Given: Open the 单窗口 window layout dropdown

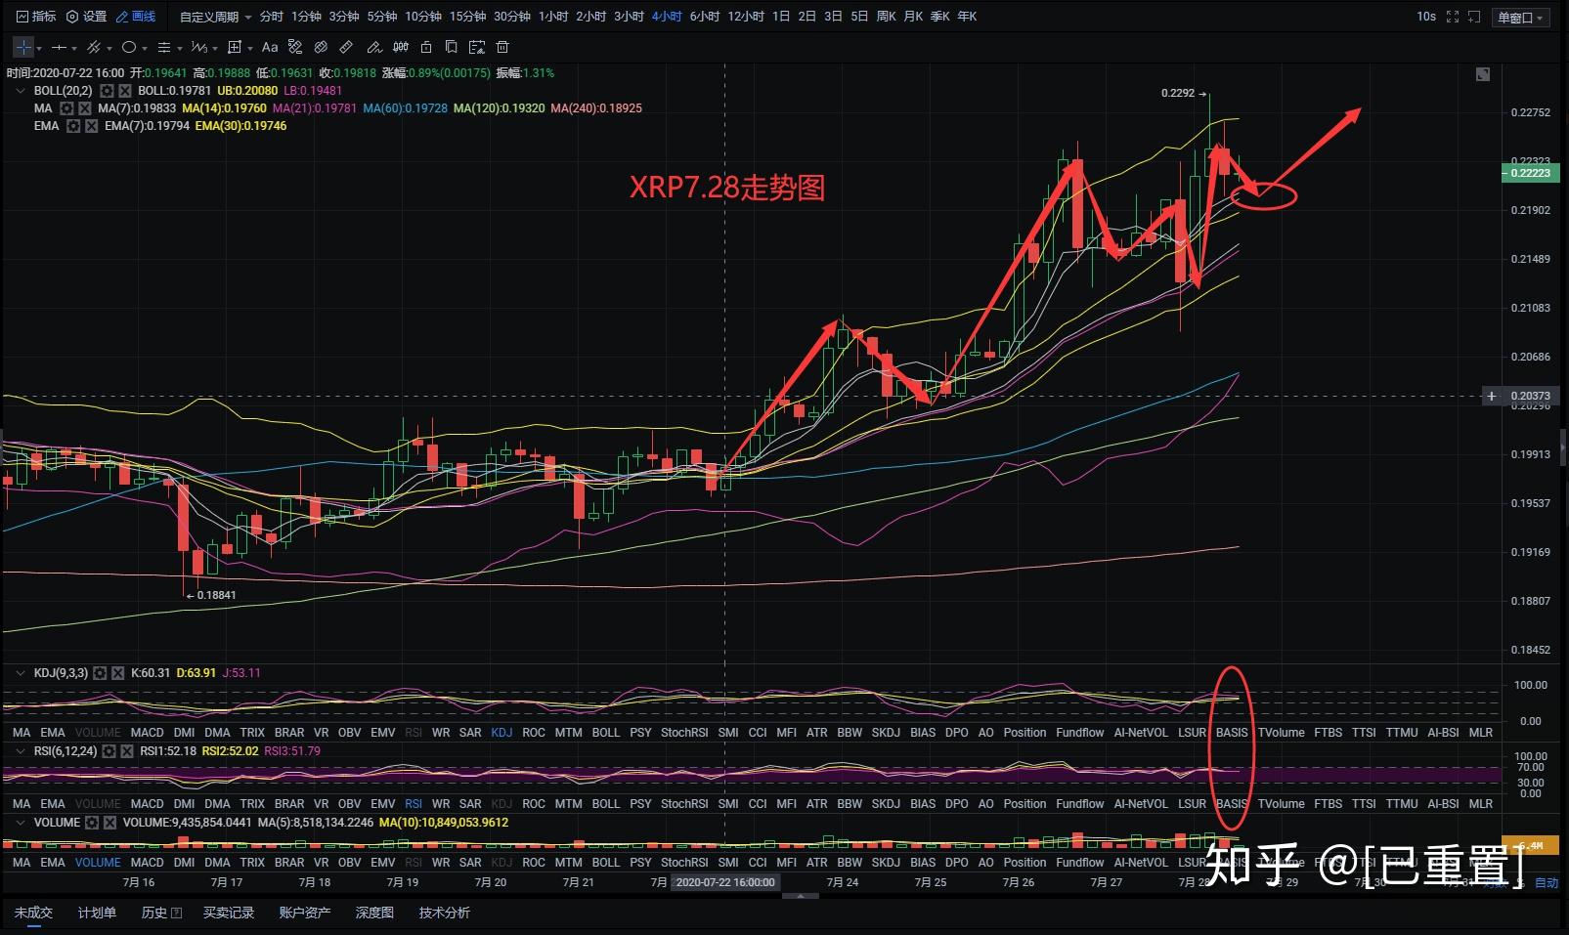Looking at the screenshot, I should (1521, 17).
